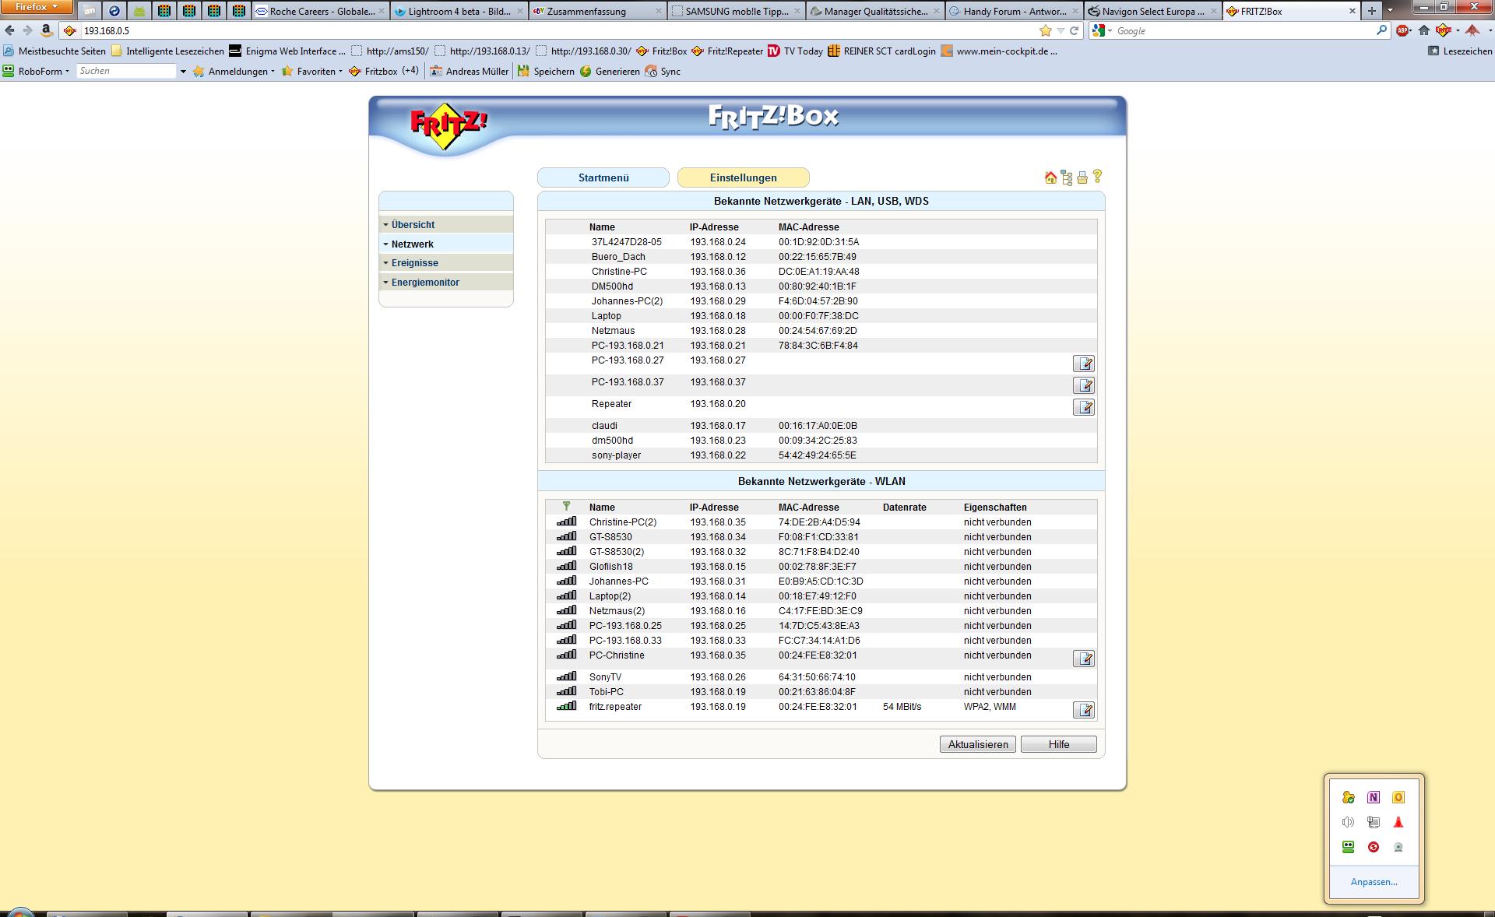
Task: Open the TV Today bookmark
Action: 795,51
